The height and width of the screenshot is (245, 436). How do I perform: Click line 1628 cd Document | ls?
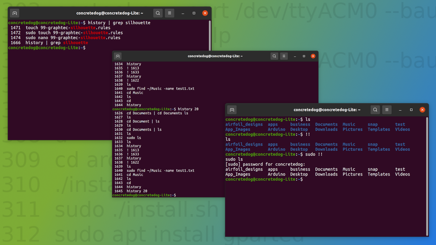coord(137,122)
